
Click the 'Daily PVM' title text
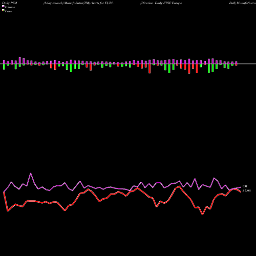coord(10,3)
